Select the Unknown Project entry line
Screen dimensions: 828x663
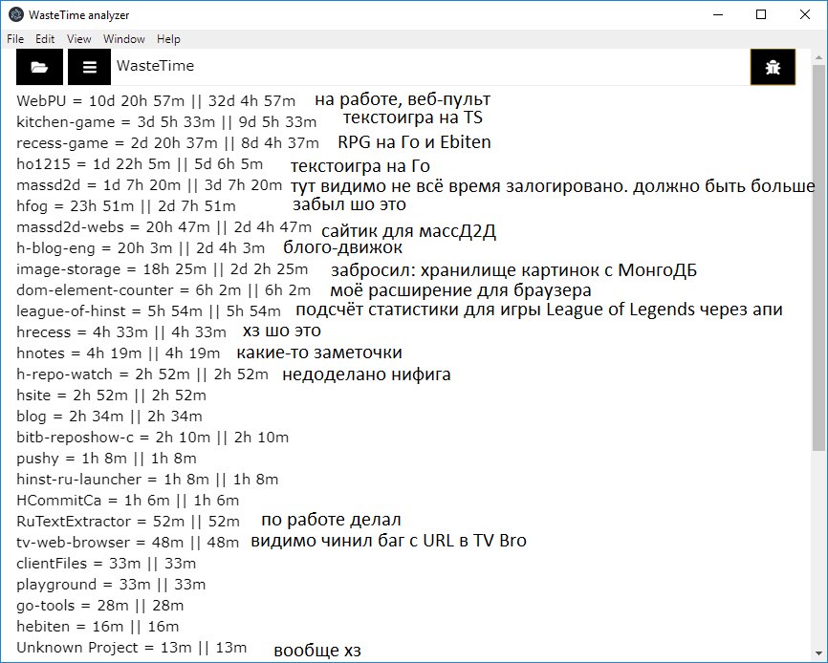[131, 647]
